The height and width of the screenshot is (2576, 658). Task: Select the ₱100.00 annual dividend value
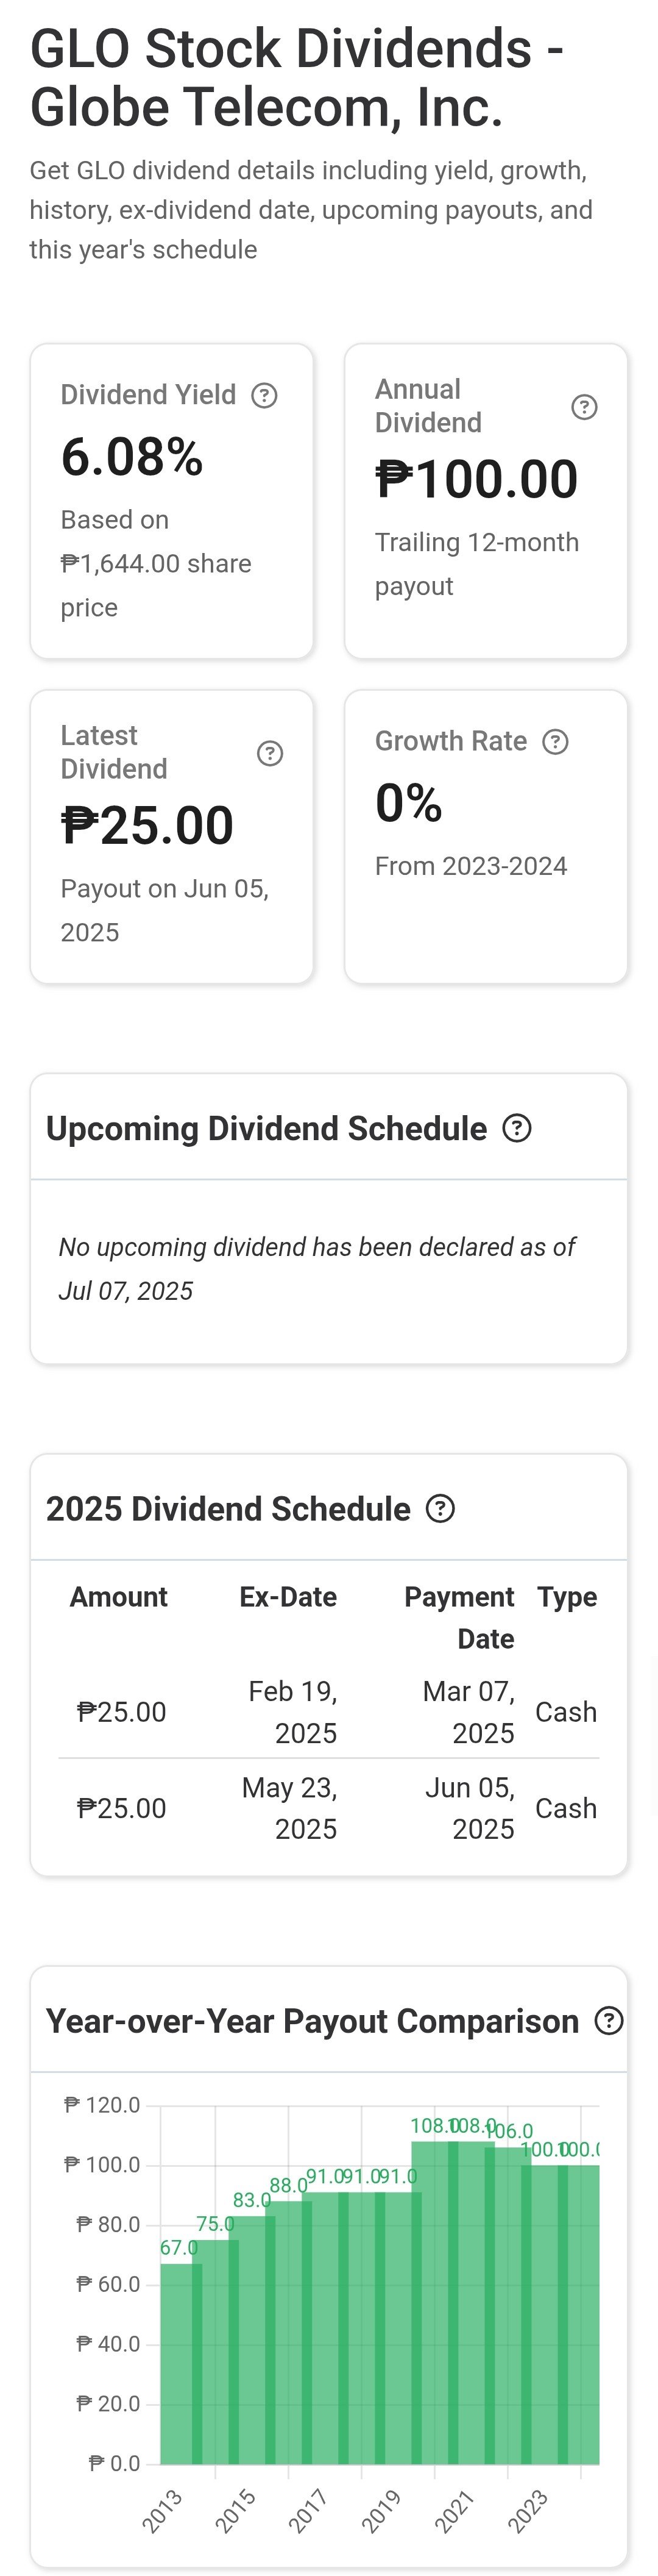click(x=477, y=479)
